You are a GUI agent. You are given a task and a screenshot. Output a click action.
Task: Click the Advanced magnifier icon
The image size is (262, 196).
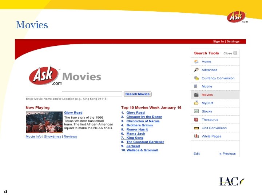pyautogui.click(x=196, y=70)
